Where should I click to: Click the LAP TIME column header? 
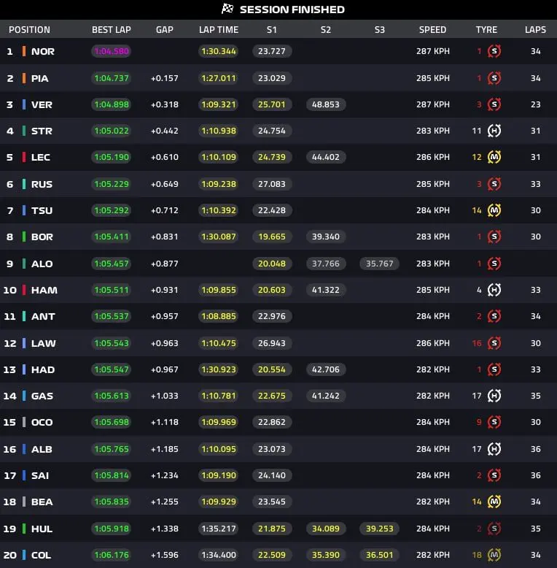coord(219,30)
